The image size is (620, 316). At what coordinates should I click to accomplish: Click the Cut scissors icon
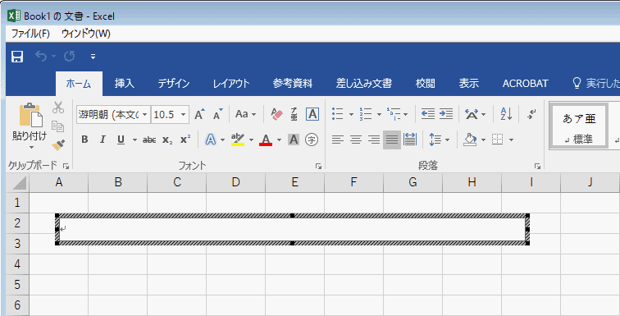click(58, 108)
